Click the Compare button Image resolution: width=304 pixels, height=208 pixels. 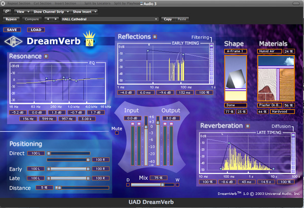pyautogui.click(x=32, y=19)
